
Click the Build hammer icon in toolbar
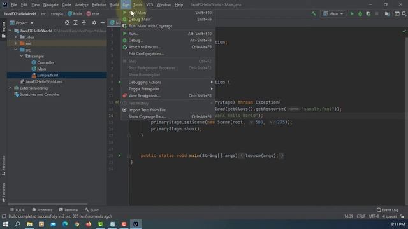[x=314, y=14]
